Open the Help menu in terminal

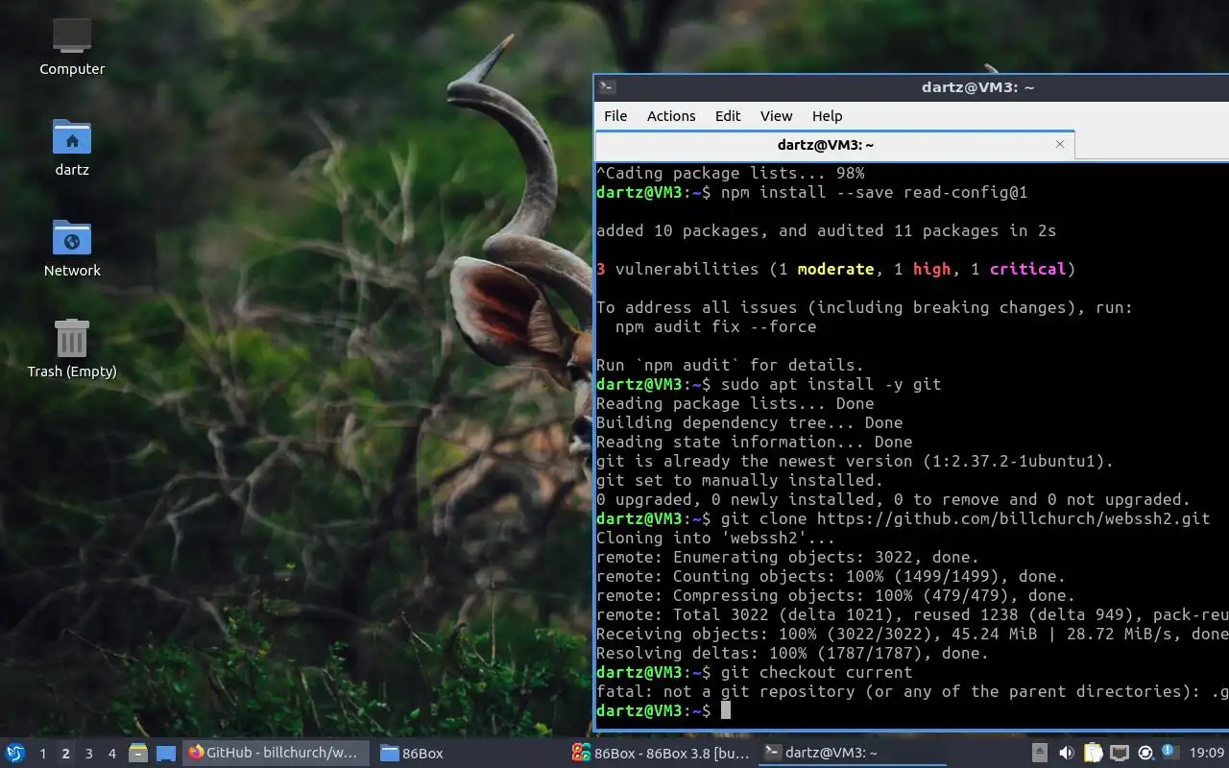click(828, 116)
